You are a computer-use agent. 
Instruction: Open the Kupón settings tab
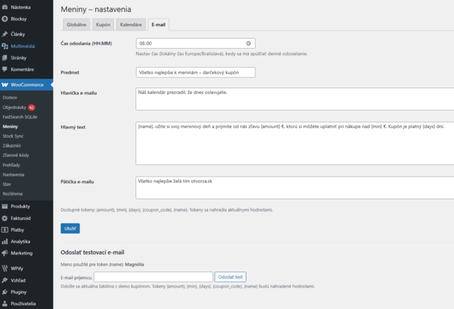(103, 25)
